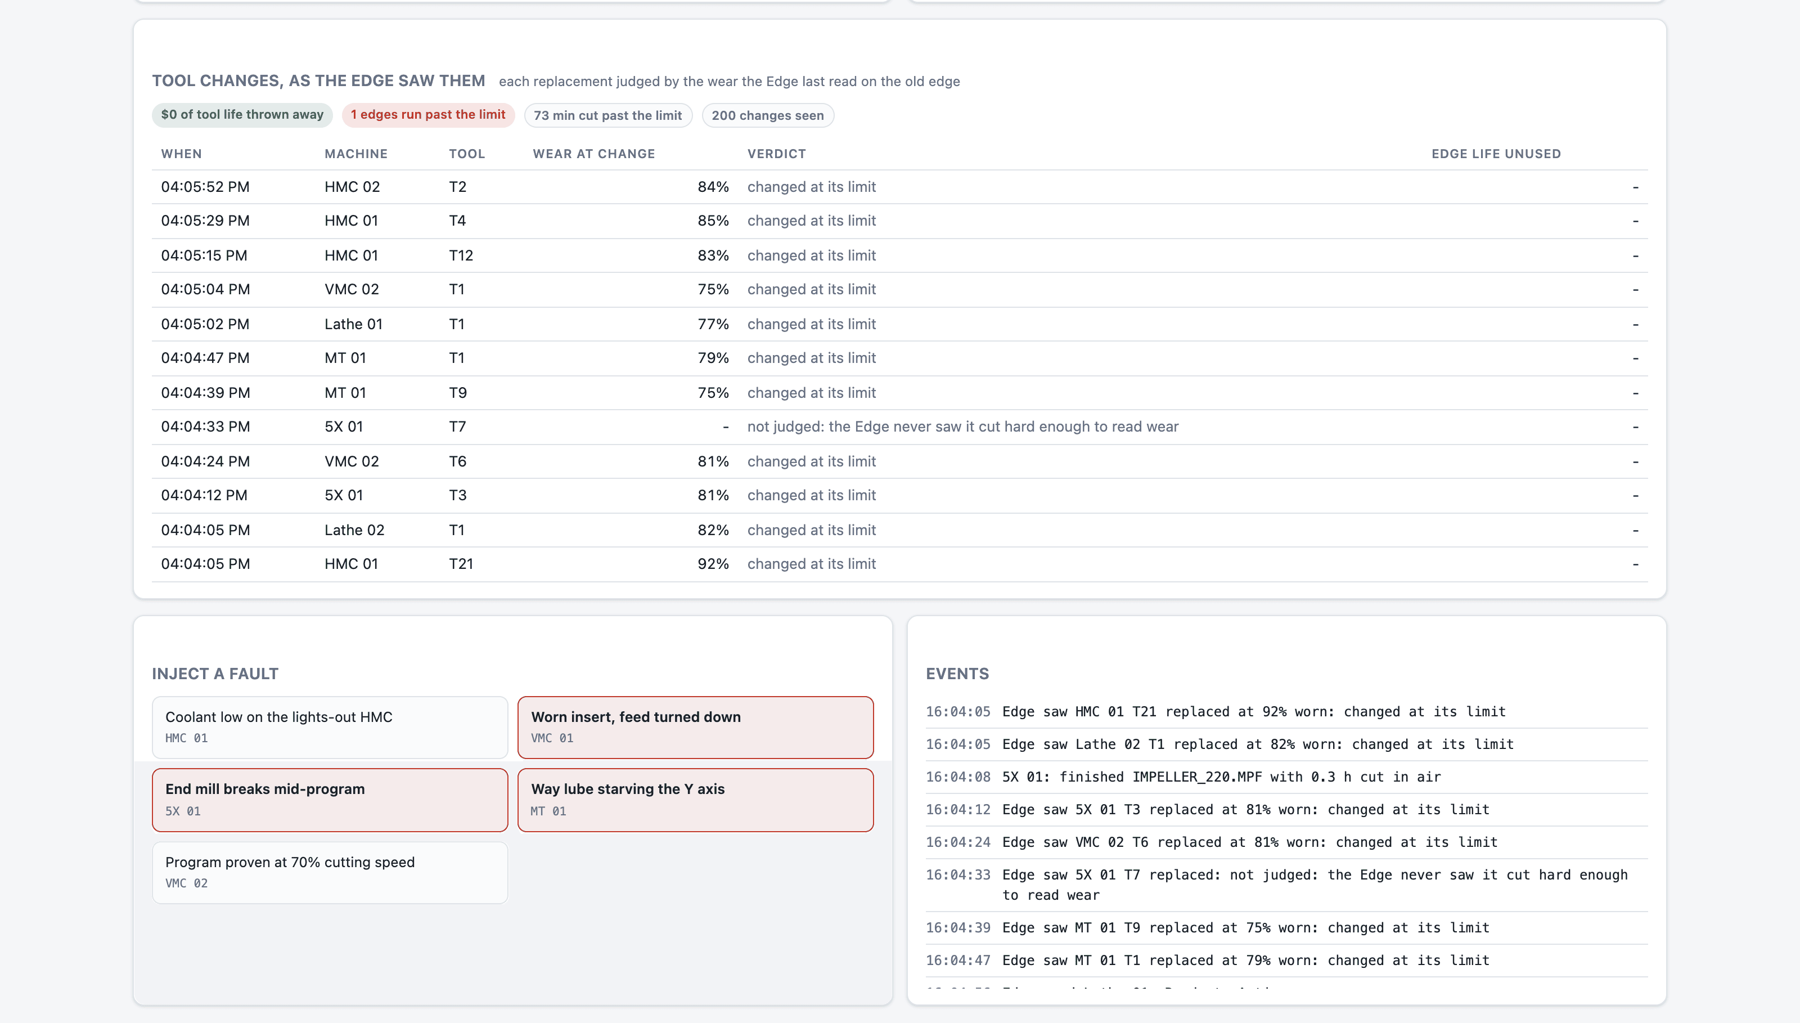The height and width of the screenshot is (1023, 1800).
Task: Select the 04:05:29 PM timestamp cell
Action: point(205,221)
